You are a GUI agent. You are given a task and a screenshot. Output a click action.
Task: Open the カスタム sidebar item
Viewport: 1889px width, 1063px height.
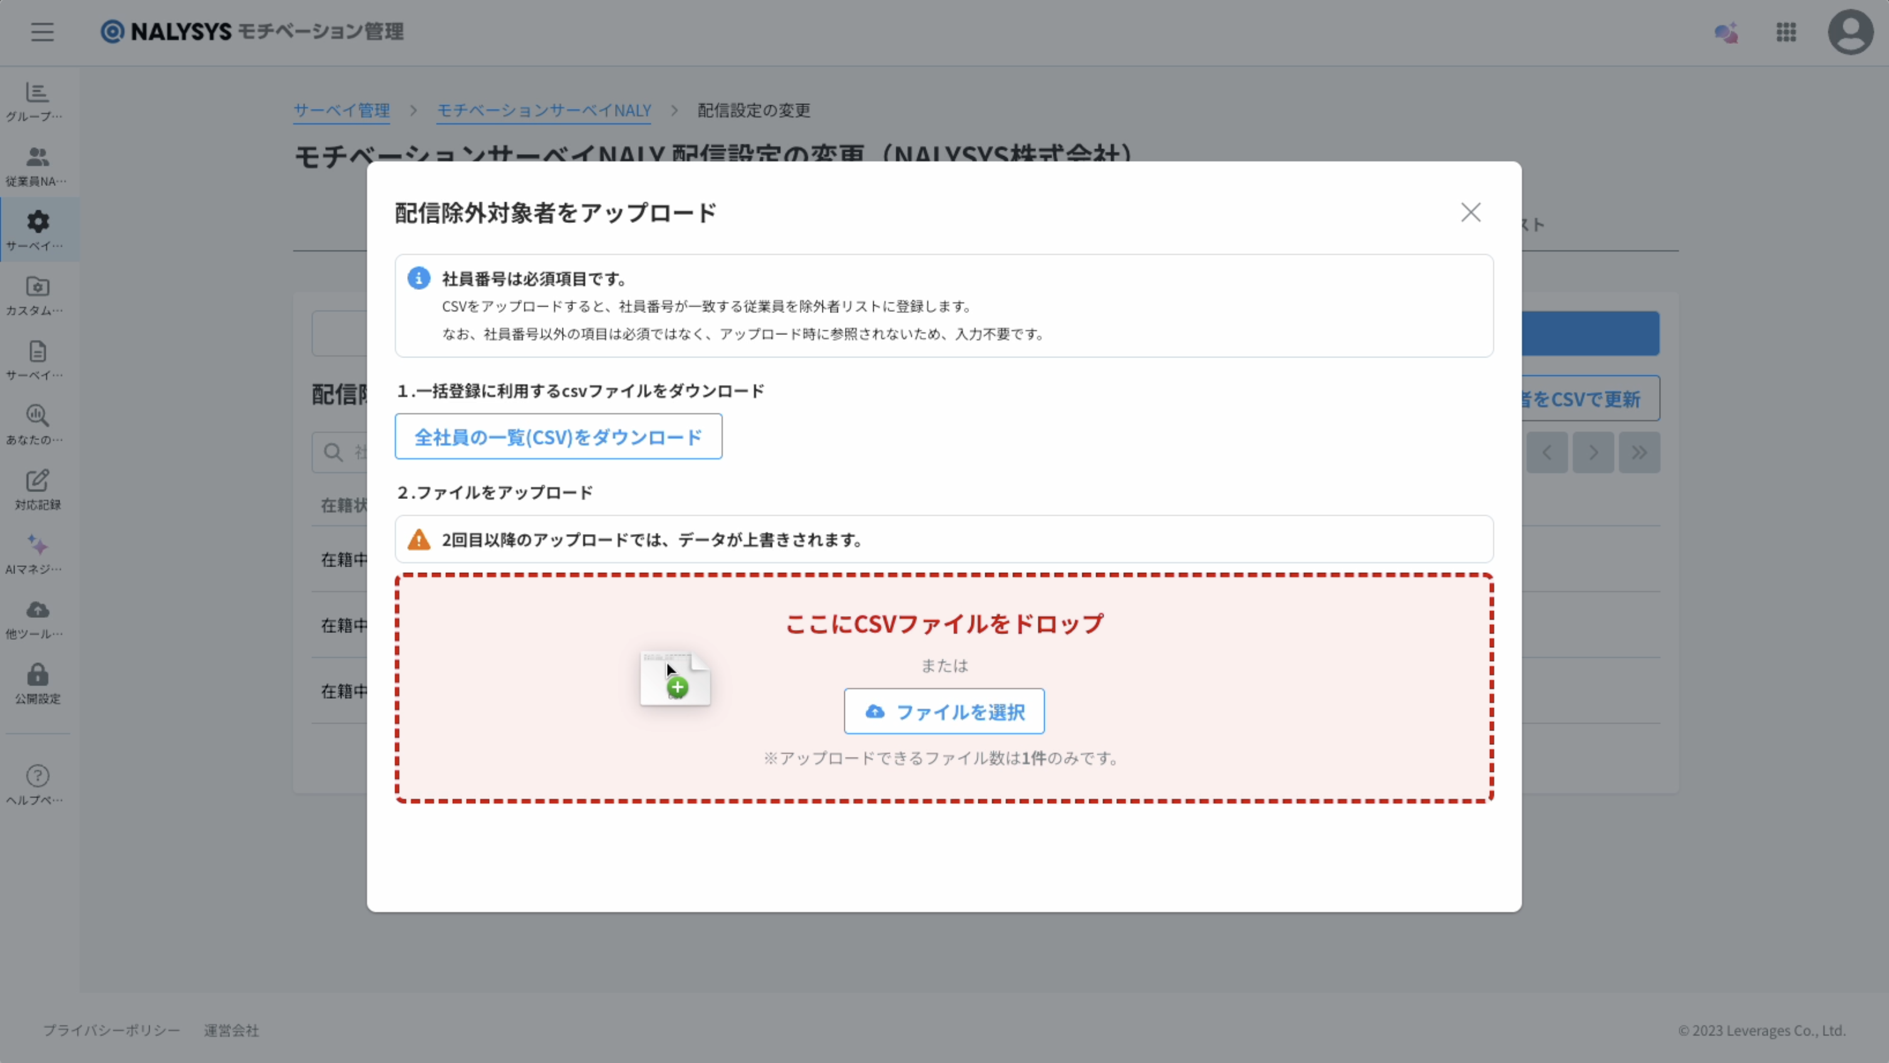[x=38, y=295]
